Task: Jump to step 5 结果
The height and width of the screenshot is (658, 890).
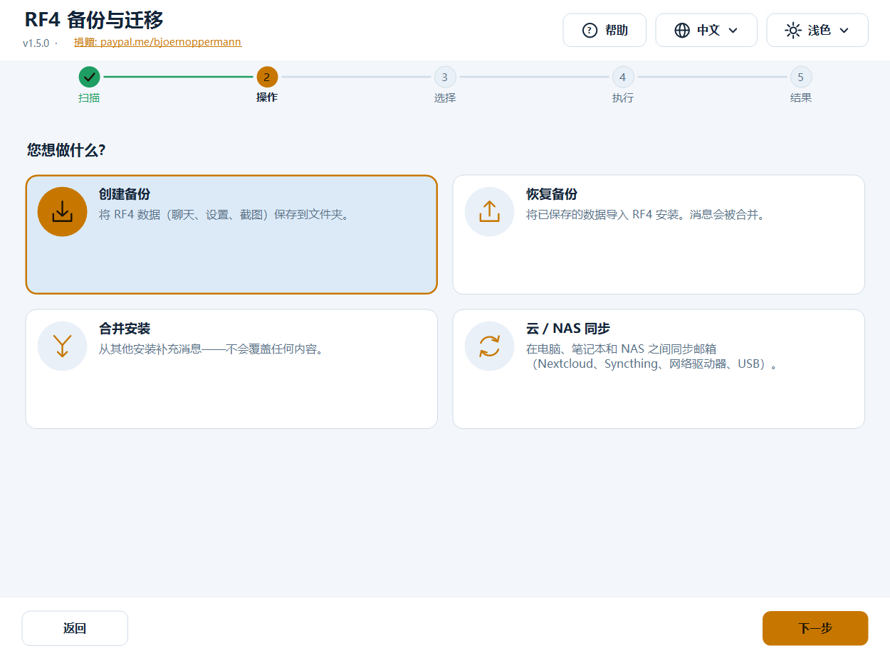Action: [x=801, y=77]
